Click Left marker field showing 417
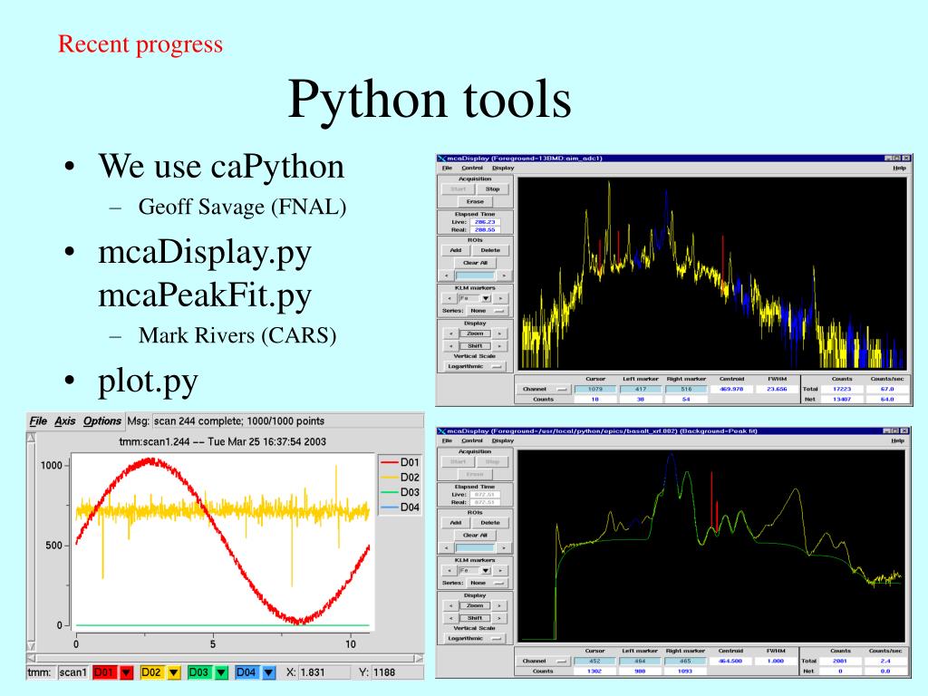The height and width of the screenshot is (696, 928). [x=641, y=390]
